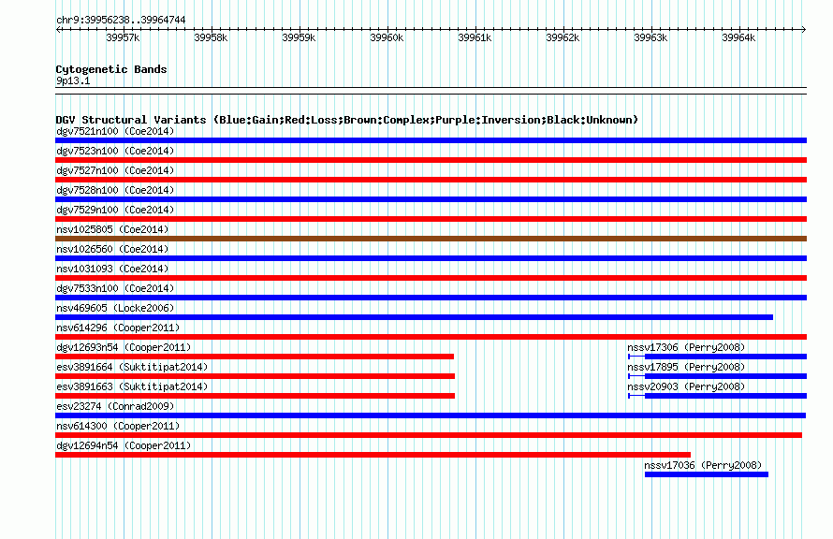Image resolution: width=833 pixels, height=539 pixels.
Task: Click the esv23274 (Conrad2009) blue bar
Action: [x=431, y=415]
